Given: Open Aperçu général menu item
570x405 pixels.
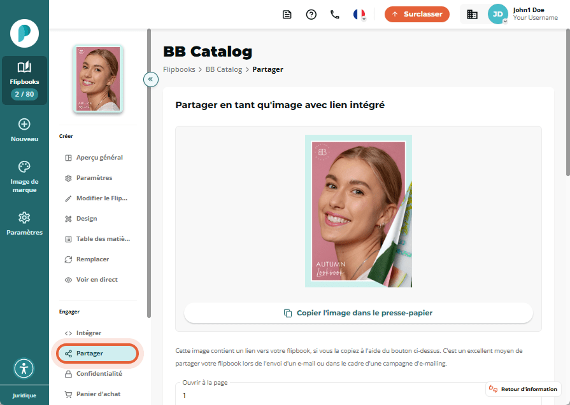Looking at the screenshot, I should 97,158.
